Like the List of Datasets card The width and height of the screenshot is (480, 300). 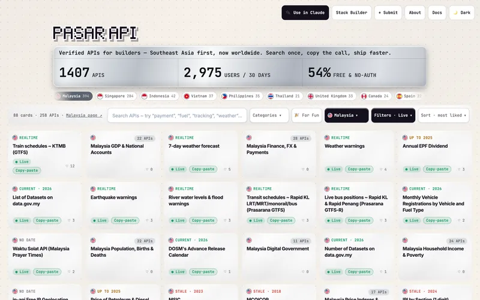coord(71,220)
